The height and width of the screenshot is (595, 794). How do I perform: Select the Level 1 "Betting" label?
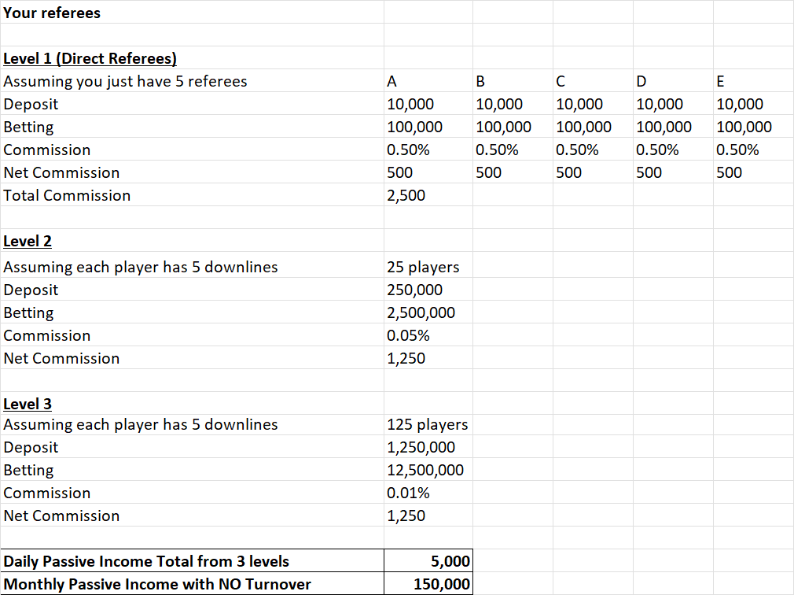tap(29, 127)
